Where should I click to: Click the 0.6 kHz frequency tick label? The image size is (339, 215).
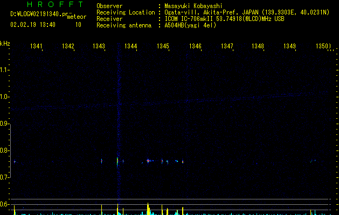pos(4,204)
